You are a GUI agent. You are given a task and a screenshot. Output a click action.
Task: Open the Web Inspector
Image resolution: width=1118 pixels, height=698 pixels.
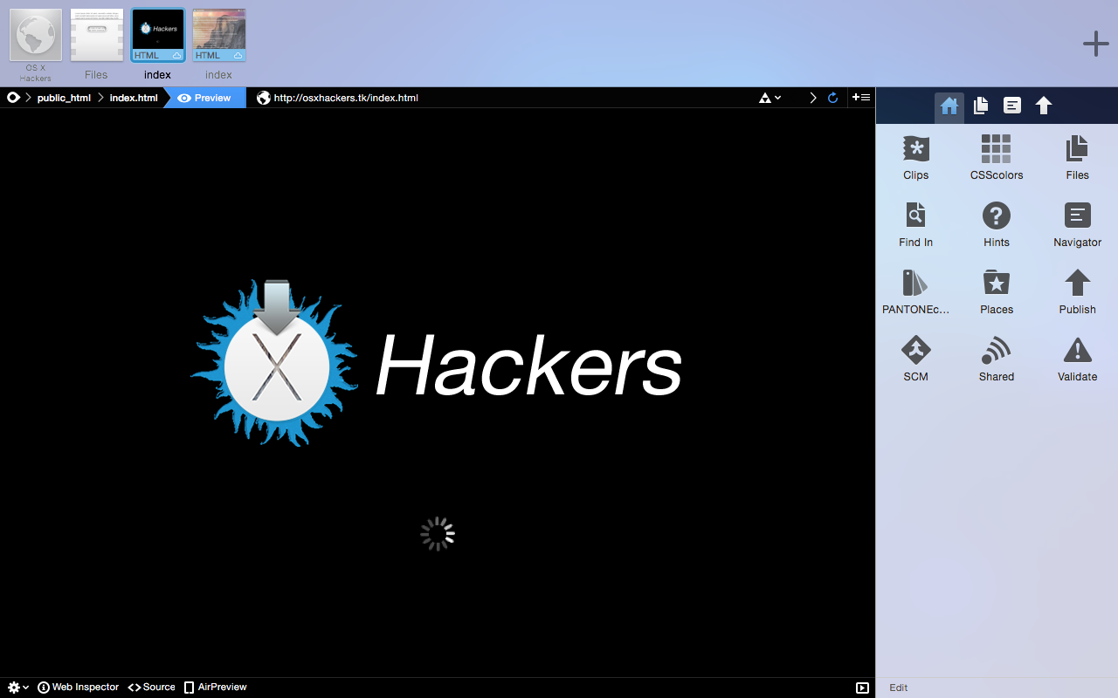click(x=79, y=688)
